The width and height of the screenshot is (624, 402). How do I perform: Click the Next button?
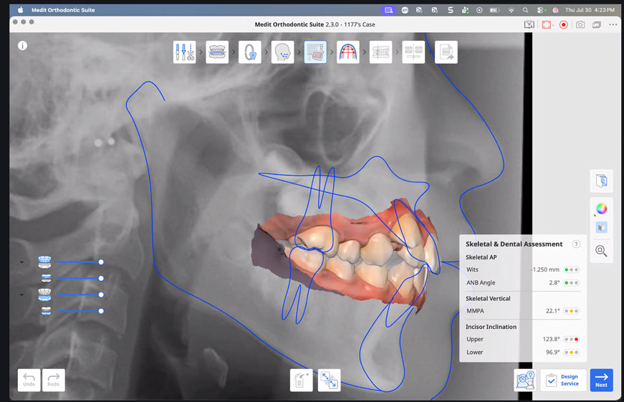tap(601, 380)
